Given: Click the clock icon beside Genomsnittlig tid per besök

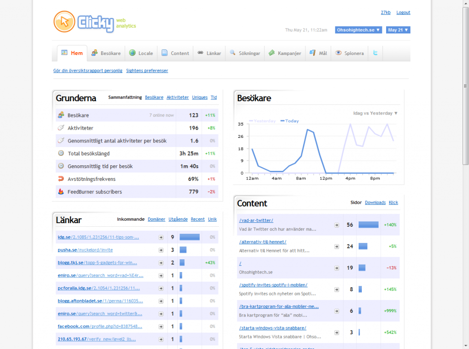Looking at the screenshot, I should (61, 166).
